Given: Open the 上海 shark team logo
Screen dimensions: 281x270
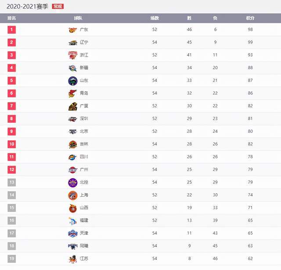Looking at the screenshot, I should [73, 195].
